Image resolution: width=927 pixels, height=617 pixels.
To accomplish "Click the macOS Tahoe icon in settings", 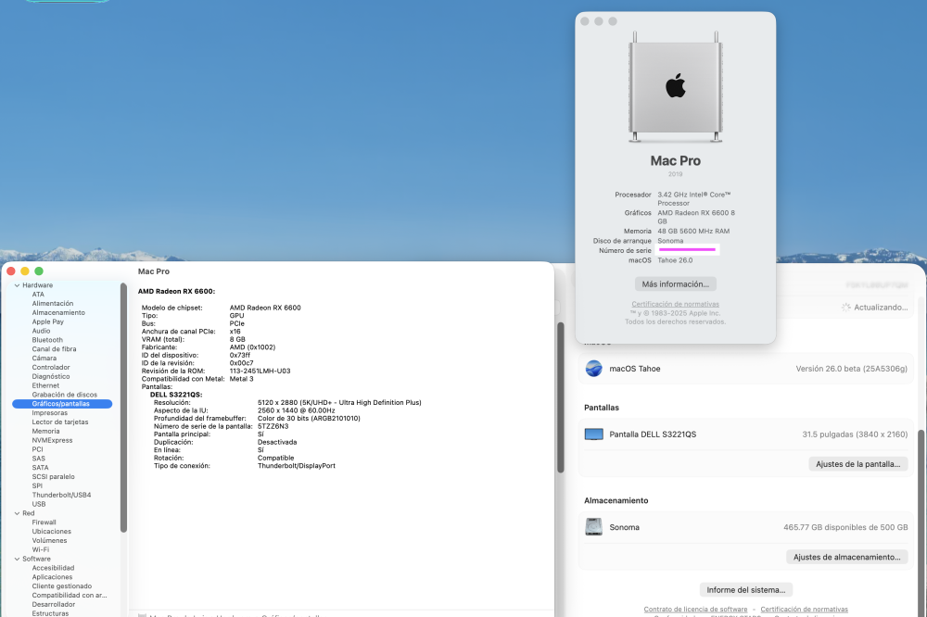I will (593, 368).
